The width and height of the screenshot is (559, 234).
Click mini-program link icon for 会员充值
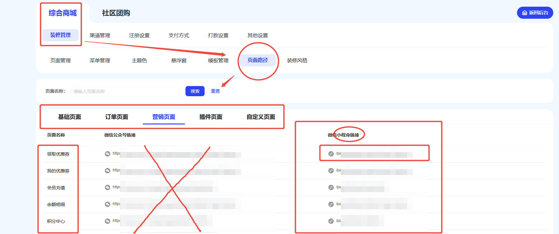[331, 188]
